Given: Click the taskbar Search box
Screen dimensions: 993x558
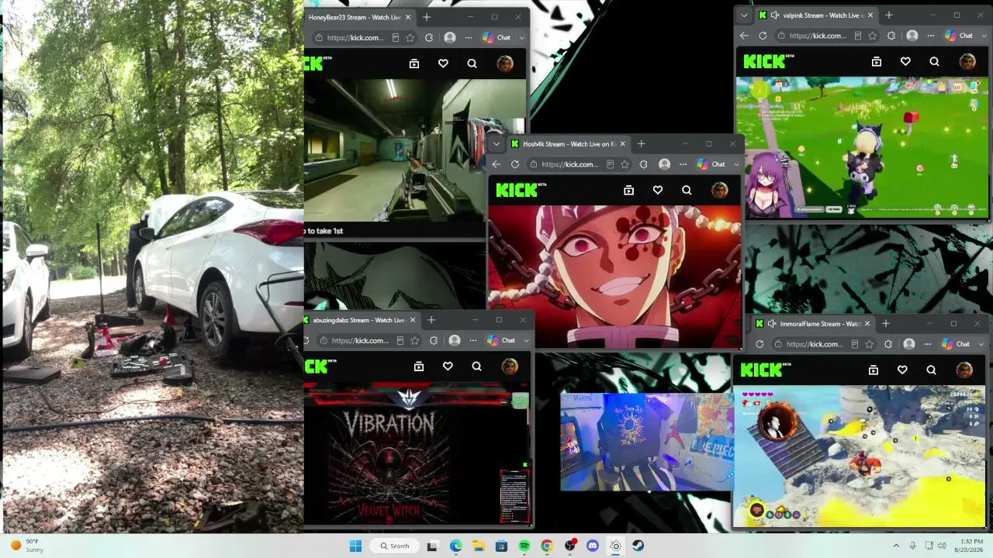Looking at the screenshot, I should click(x=394, y=546).
